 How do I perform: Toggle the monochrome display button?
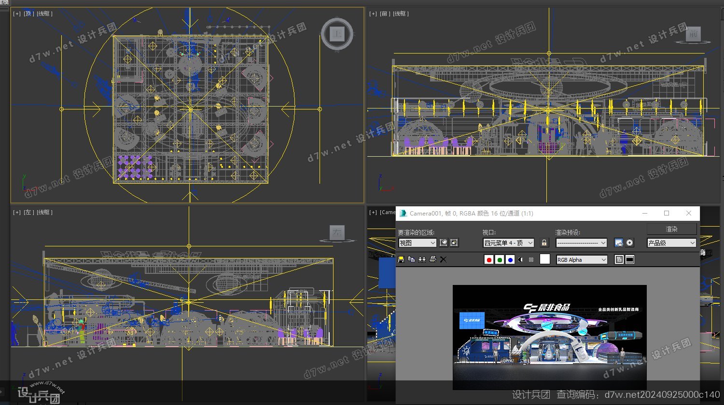tap(531, 259)
